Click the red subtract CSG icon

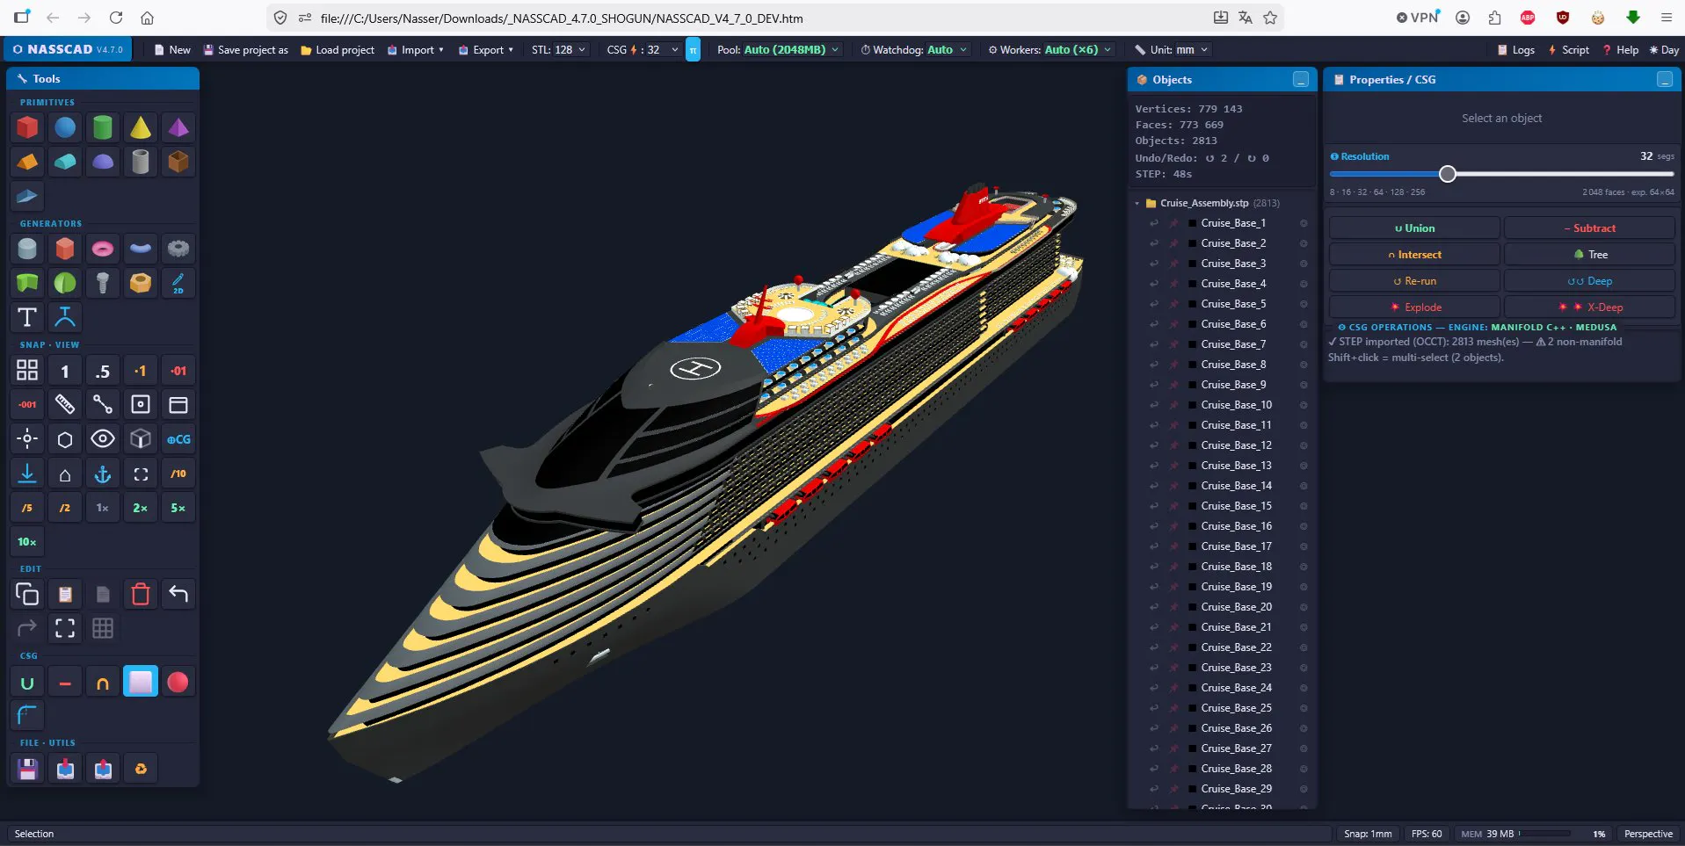65,682
